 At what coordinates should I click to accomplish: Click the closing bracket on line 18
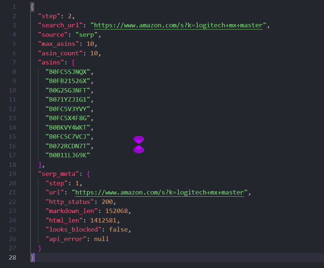[40, 165]
